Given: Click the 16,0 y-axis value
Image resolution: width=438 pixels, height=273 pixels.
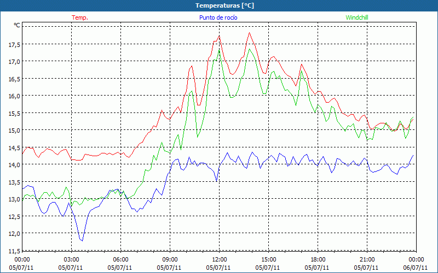Looking at the screenshot, I should [14, 96].
